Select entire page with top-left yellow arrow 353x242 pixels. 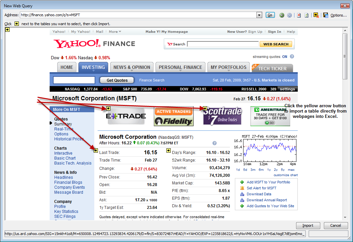pos(7,29)
